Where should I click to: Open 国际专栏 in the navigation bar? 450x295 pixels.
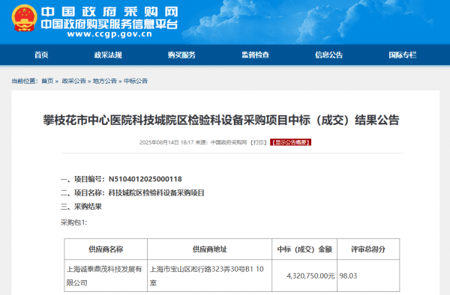(x=402, y=55)
